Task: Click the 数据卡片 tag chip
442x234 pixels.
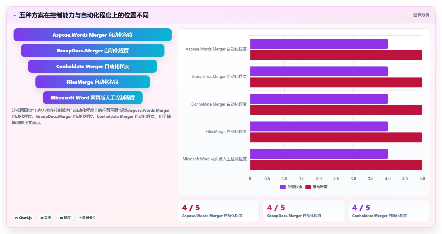Action: tap(87, 218)
